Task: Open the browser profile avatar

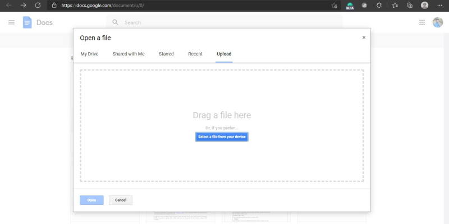Action: pyautogui.click(x=425, y=5)
